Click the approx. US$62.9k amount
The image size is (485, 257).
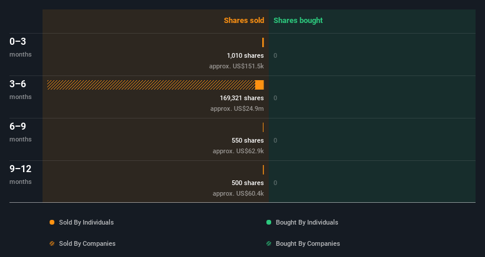pos(238,151)
